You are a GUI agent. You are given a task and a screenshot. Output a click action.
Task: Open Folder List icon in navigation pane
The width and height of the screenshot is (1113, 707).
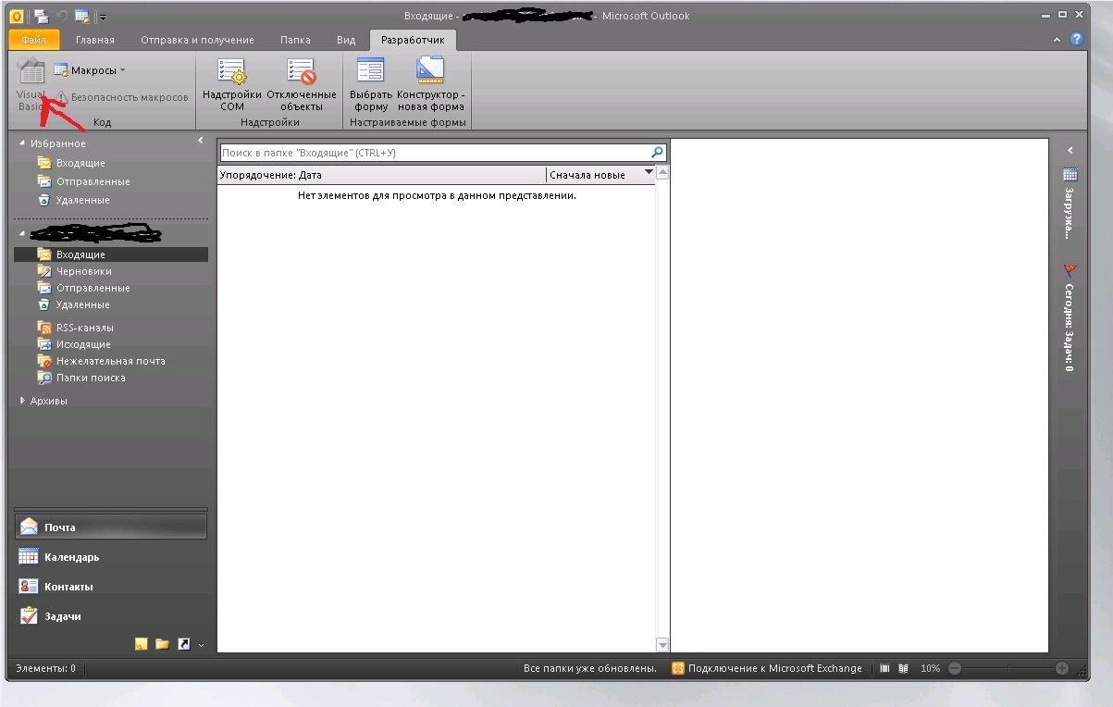point(163,644)
